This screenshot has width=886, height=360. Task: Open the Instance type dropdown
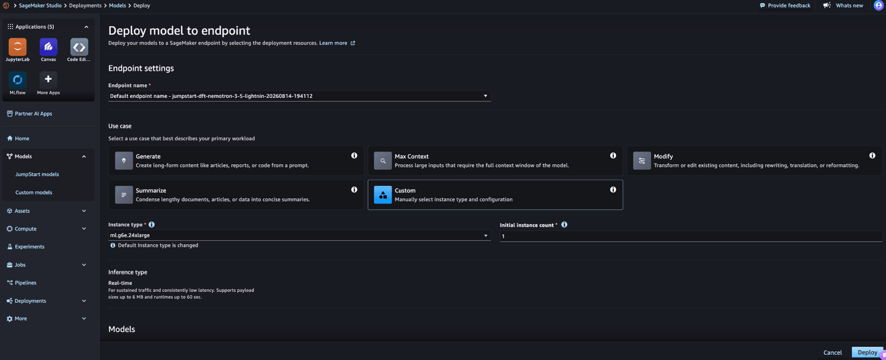pos(299,235)
